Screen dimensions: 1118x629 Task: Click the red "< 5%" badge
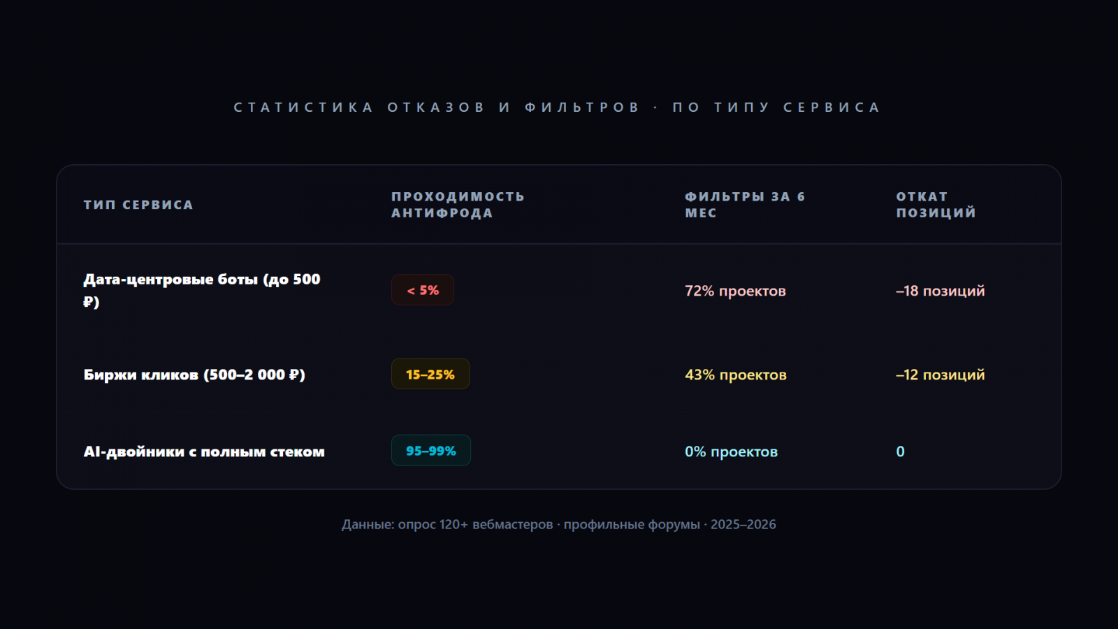coord(423,290)
